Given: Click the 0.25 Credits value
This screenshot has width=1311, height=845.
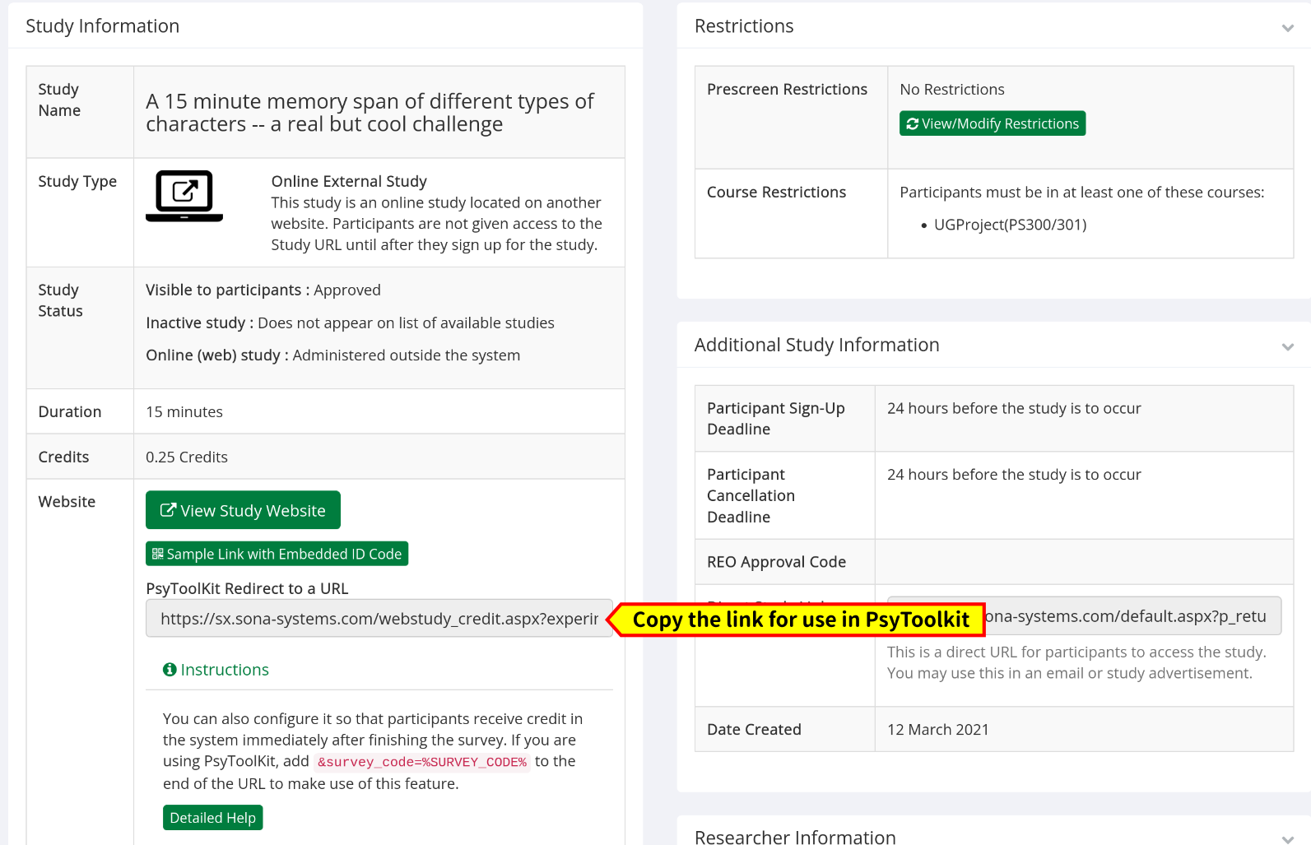Looking at the screenshot, I should point(187,457).
